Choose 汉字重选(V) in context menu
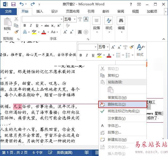Screen dimensions: 168x156 pyautogui.click(x=123, y=118)
